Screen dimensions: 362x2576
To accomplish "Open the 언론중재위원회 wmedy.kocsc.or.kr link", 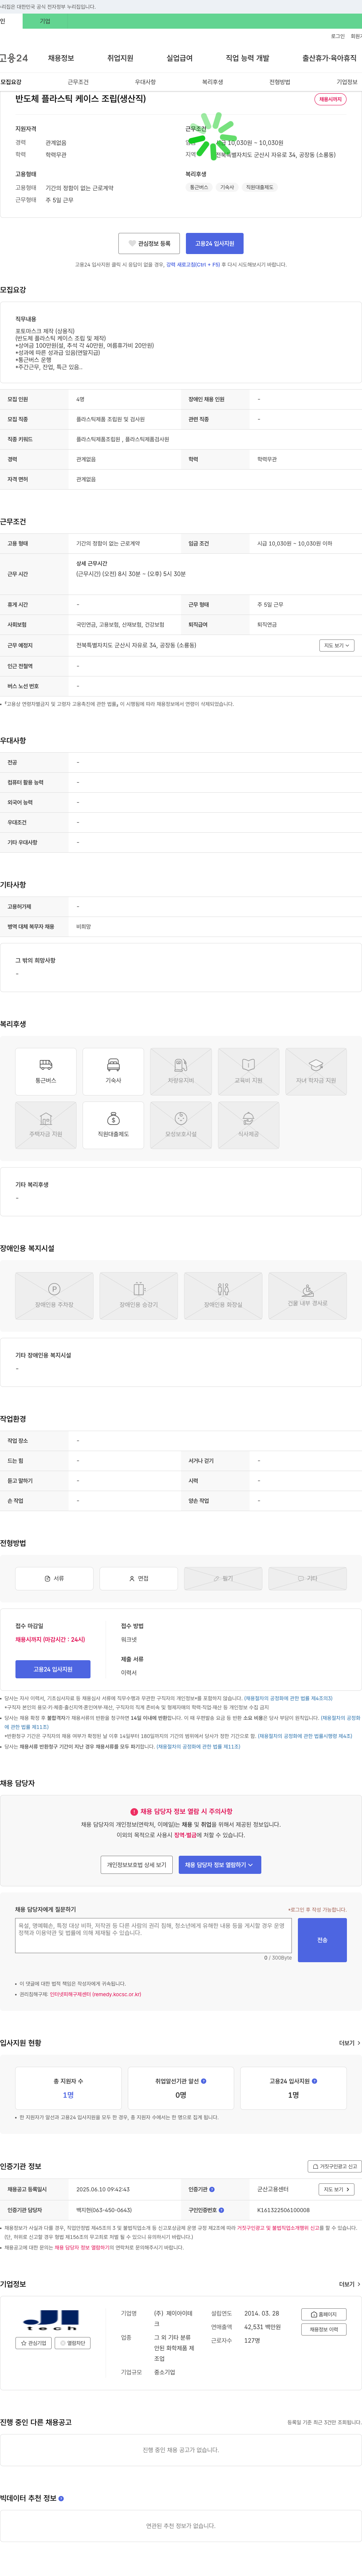I will tap(95, 1993).
